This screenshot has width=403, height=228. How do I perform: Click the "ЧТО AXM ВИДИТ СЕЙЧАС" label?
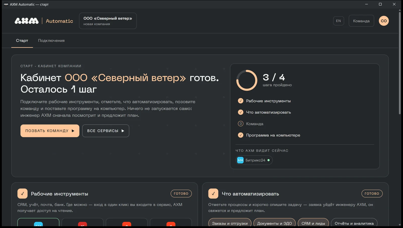[262, 151]
